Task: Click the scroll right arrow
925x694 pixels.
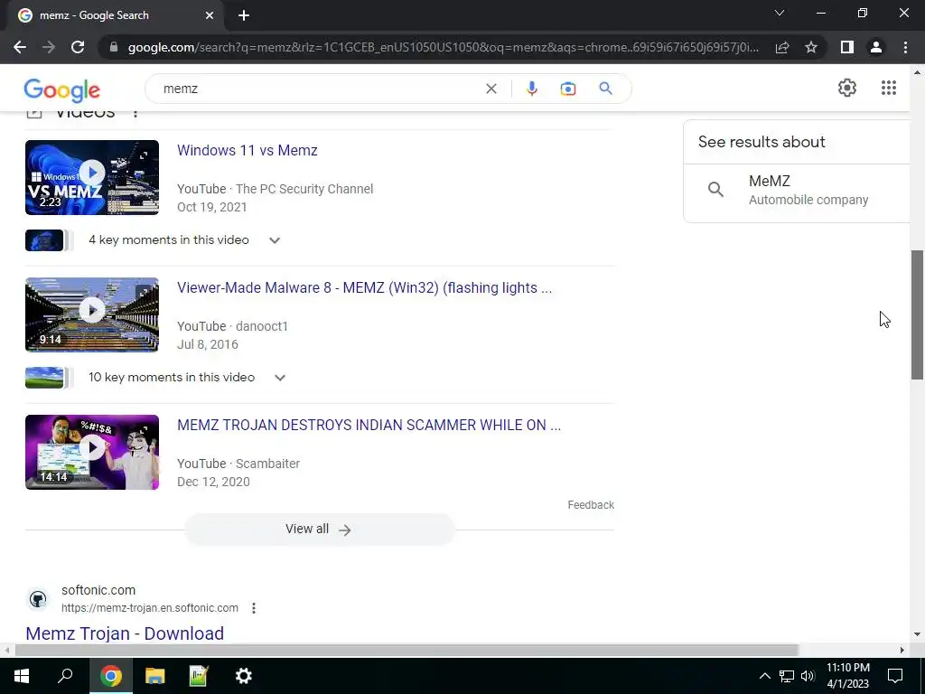Action: click(x=902, y=650)
